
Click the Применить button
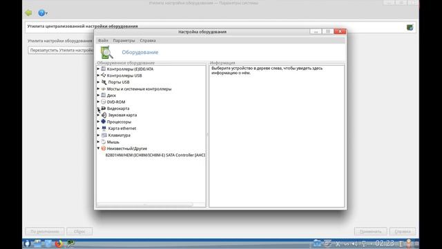click(x=370, y=232)
